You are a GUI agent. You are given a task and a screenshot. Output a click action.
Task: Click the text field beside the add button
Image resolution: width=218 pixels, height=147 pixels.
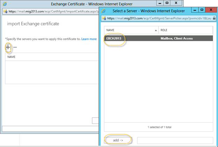[175, 140]
